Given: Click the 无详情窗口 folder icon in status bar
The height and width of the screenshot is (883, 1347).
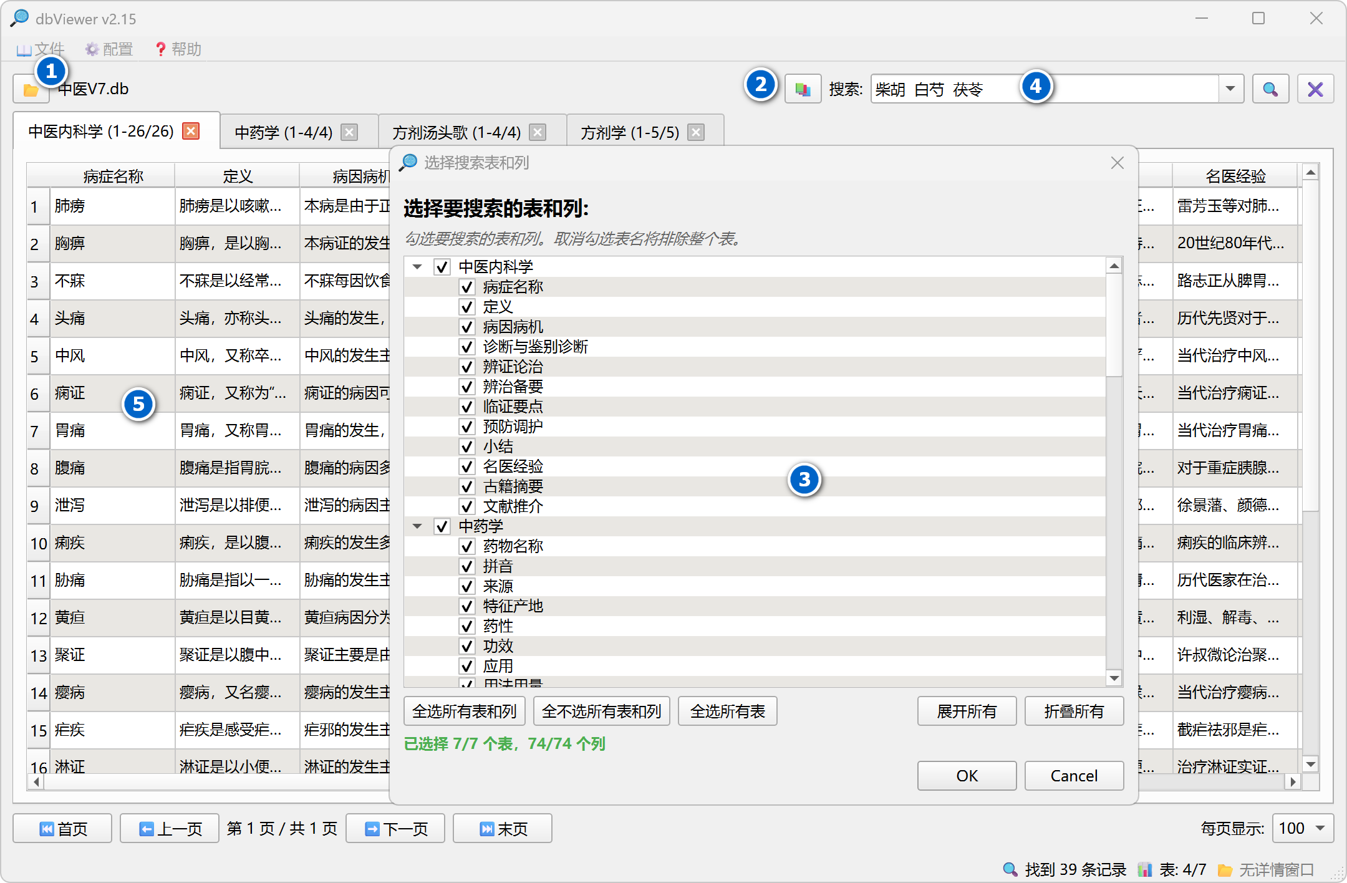Looking at the screenshot, I should [1227, 869].
